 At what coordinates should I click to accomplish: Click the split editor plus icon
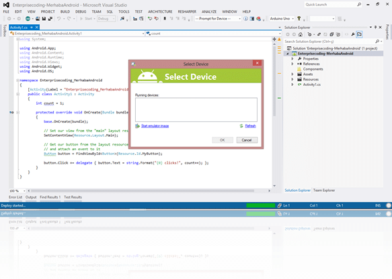tap(274, 39)
